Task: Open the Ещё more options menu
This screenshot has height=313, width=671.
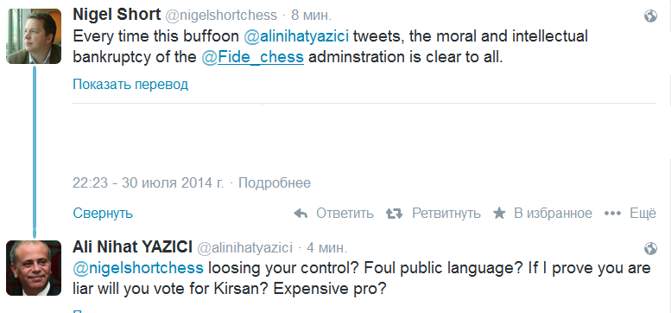Action: (643, 214)
